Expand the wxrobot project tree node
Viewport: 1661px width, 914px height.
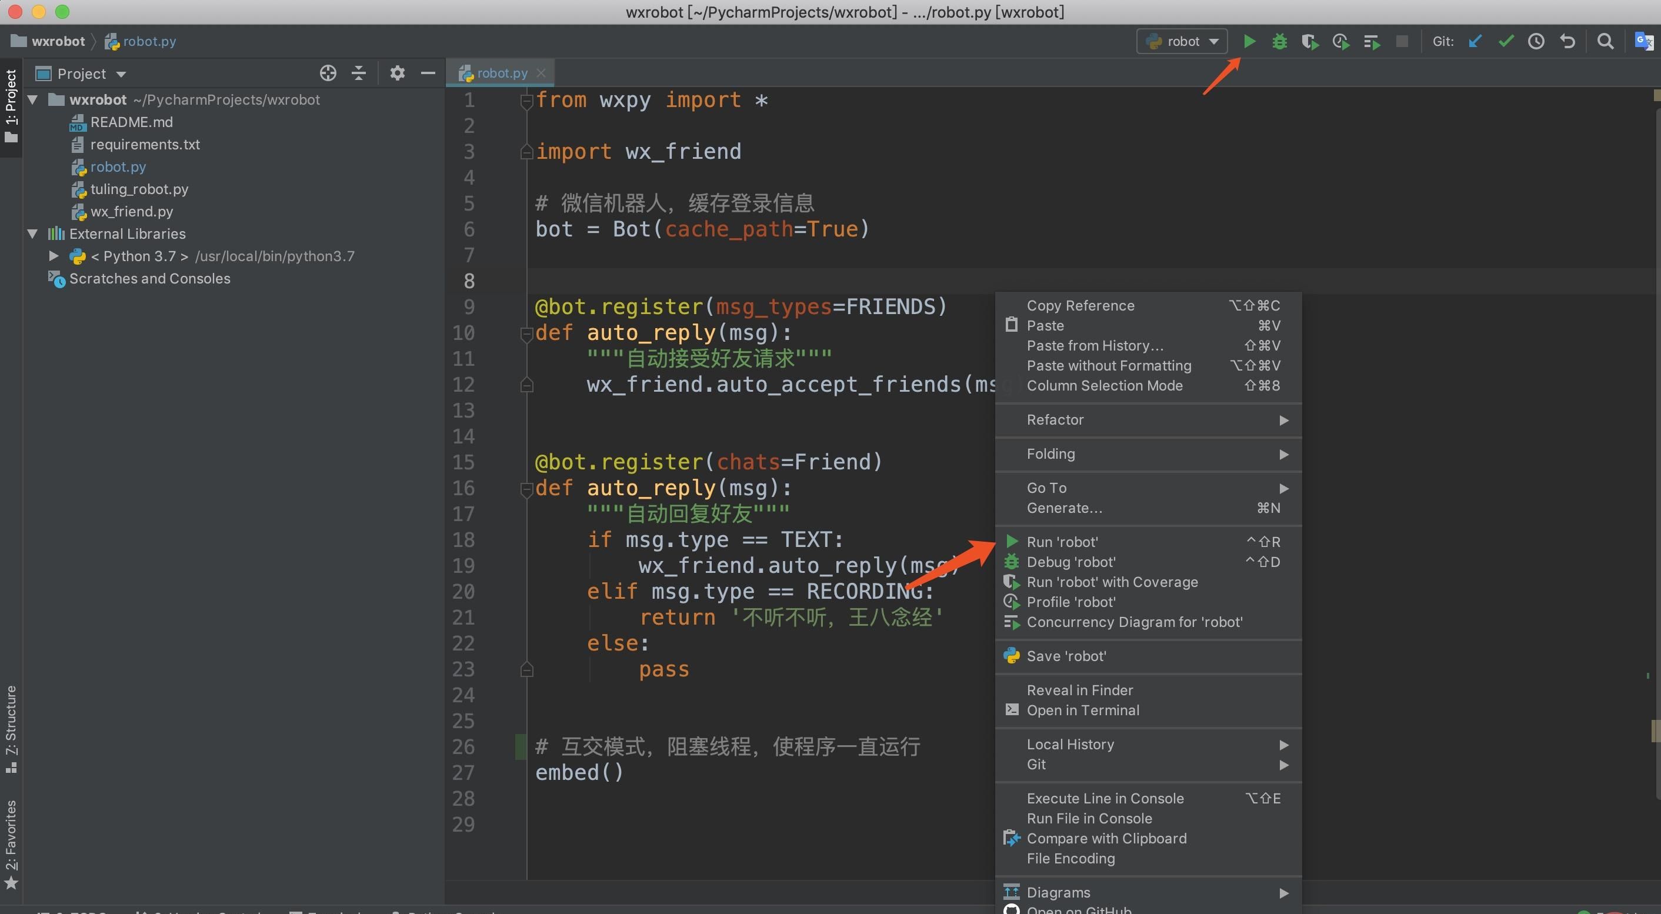coord(31,100)
